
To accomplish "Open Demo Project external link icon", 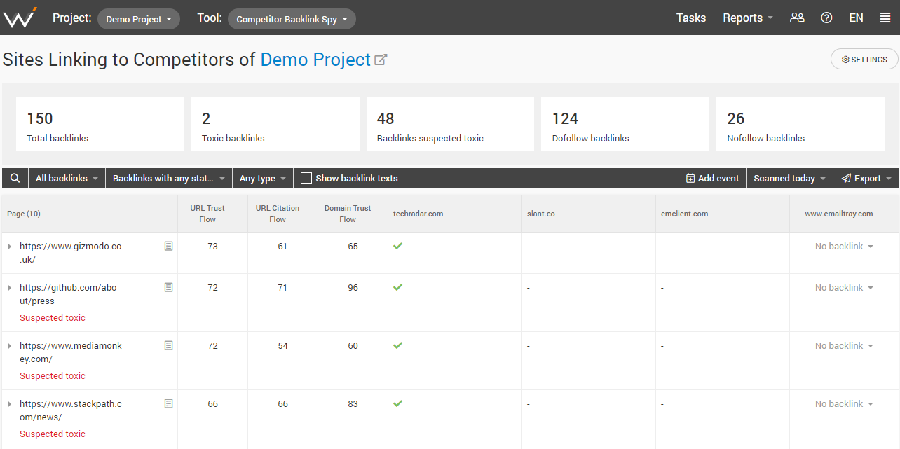I will click(381, 60).
